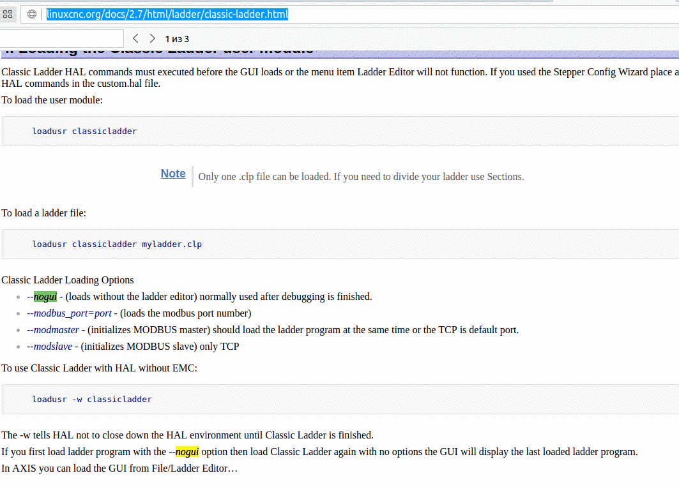Open the speed dial grid icon
Screen dimensions: 679x487
(x=8, y=14)
